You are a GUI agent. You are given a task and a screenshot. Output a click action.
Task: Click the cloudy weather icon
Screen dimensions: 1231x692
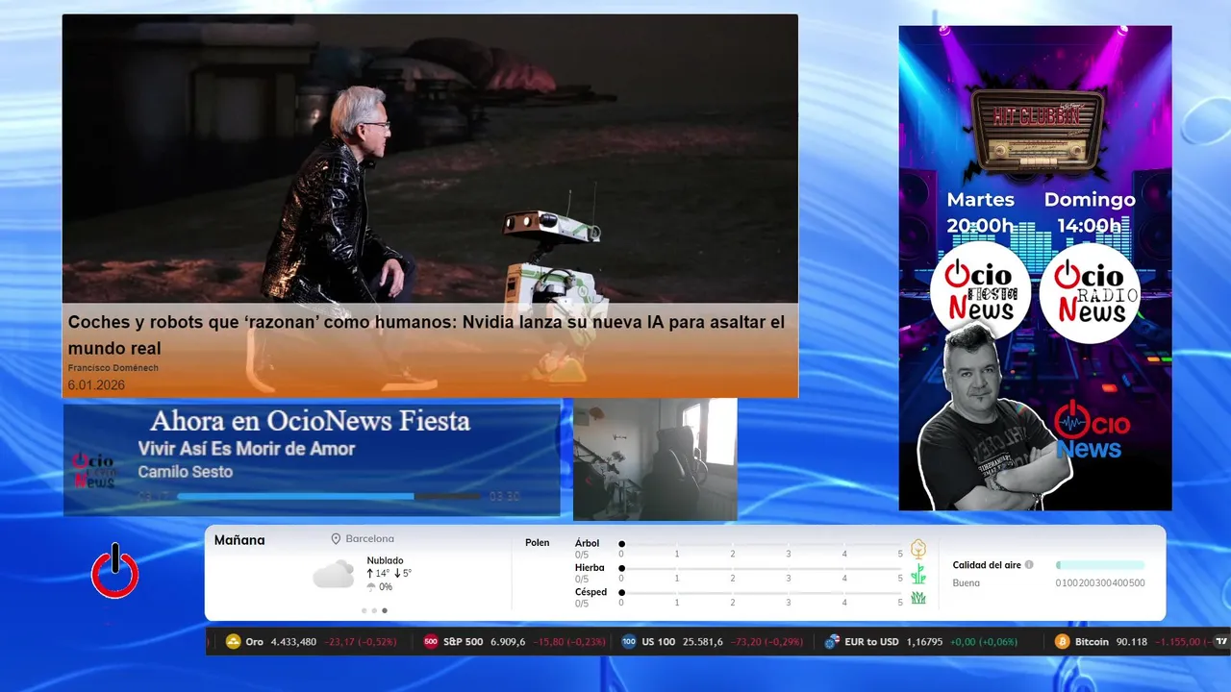click(333, 575)
